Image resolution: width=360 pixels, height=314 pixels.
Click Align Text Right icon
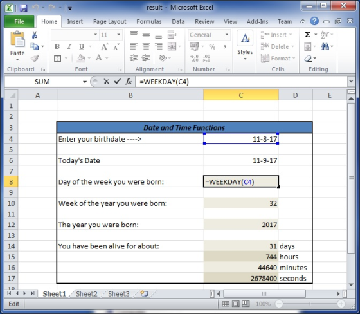point(158,46)
